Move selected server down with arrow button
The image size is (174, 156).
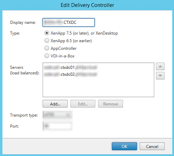(x=160, y=76)
